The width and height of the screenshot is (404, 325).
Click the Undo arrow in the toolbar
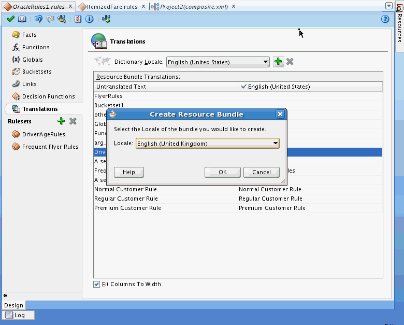(38, 19)
